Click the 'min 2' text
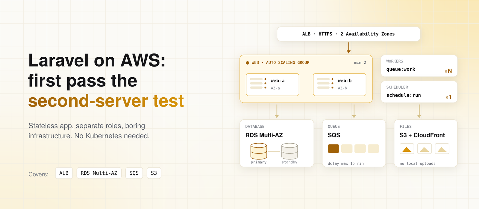This screenshot has height=209, width=479. pyautogui.click(x=360, y=63)
